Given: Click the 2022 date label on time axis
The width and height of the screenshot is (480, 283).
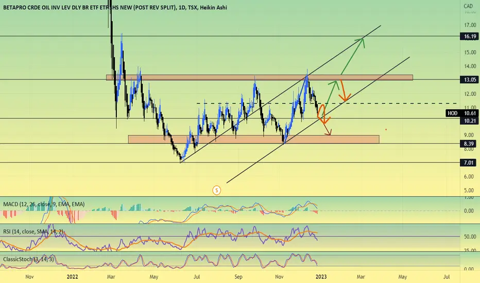Looking at the screenshot, I should [72, 277].
